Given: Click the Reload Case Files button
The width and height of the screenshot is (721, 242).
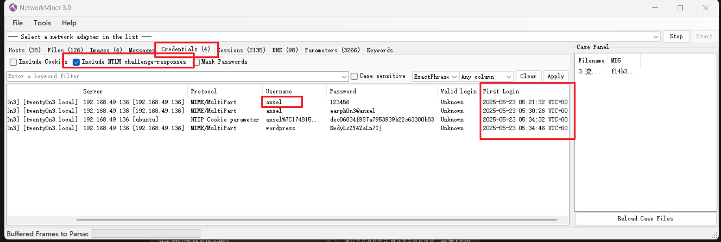Looking at the screenshot, I should (645, 219).
